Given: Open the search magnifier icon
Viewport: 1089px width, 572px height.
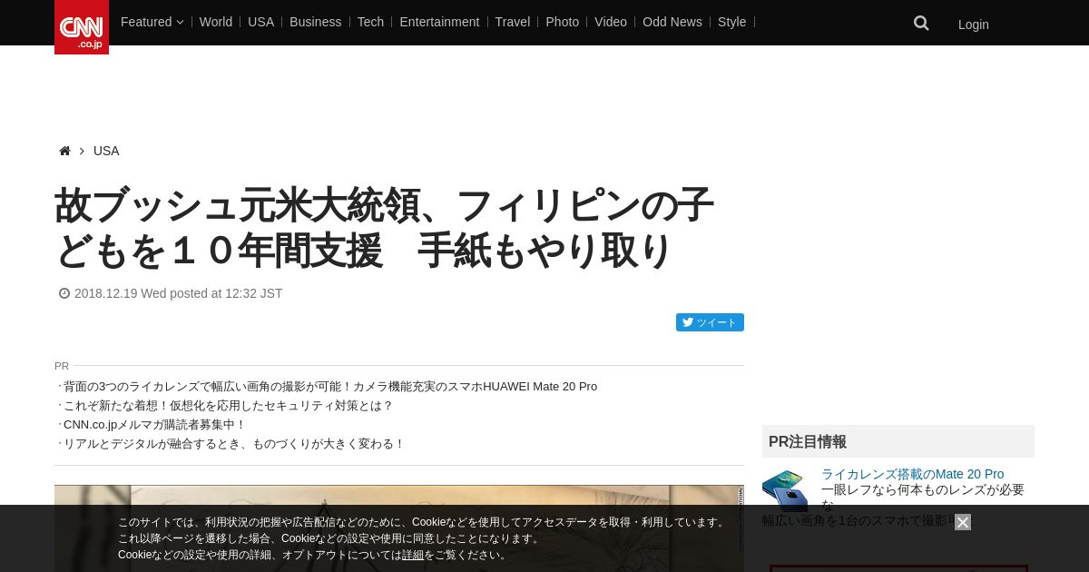Looking at the screenshot, I should [x=921, y=24].
